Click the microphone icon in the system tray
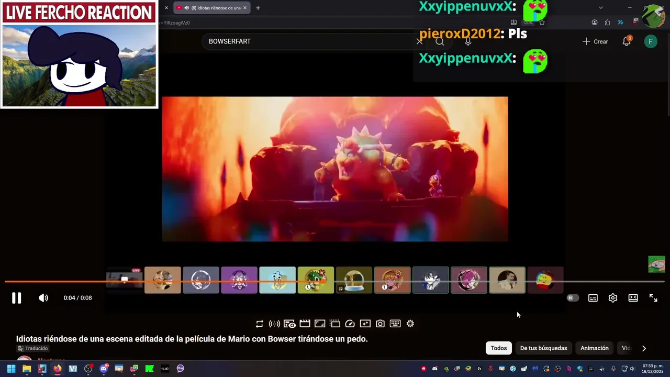Viewport: 670px width, 377px height. pos(613,369)
